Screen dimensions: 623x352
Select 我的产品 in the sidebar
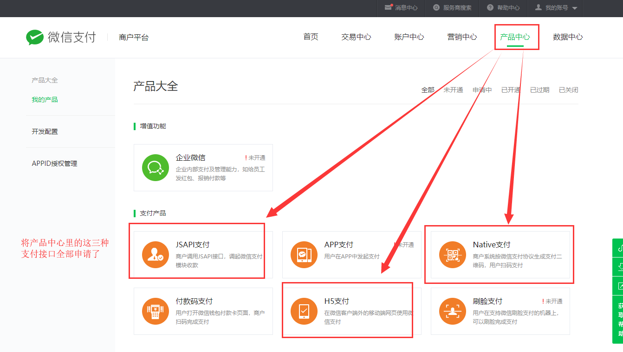(x=45, y=100)
